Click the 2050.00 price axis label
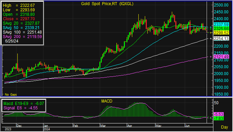This screenshot has width=233, height=132. click(221, 67)
